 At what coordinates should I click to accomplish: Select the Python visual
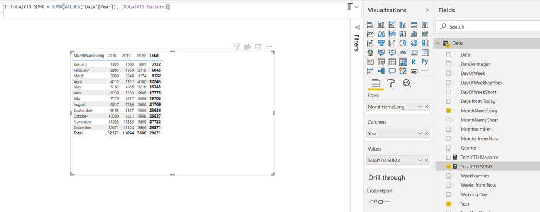pyautogui.click(x=425, y=62)
